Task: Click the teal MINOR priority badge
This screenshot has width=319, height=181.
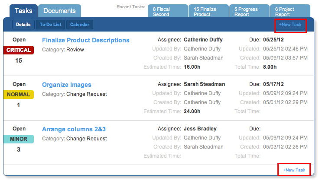Action: coord(19,139)
